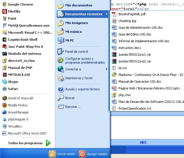Open the directx9_m.chm help file icon
This screenshot has width=184, height=158.
pos(5,61)
